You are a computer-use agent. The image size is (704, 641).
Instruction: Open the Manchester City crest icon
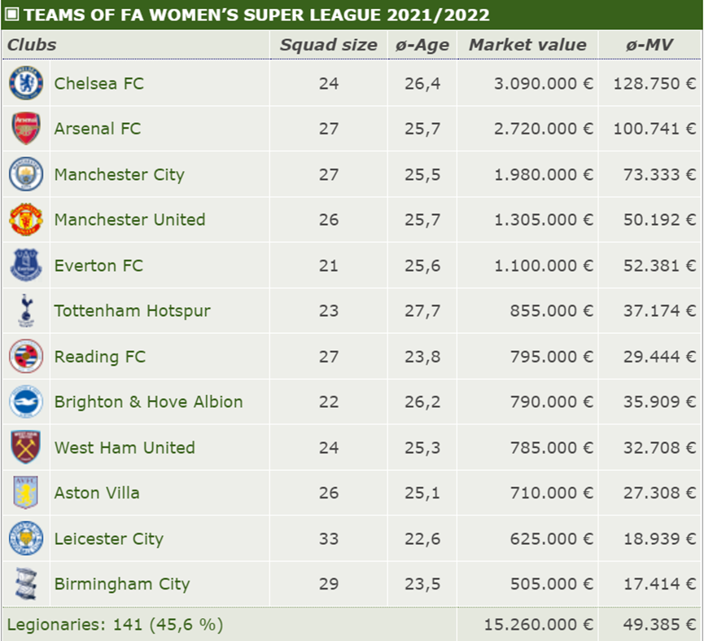pyautogui.click(x=25, y=174)
